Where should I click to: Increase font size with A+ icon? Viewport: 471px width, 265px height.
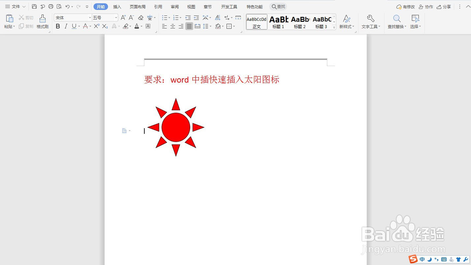click(123, 18)
